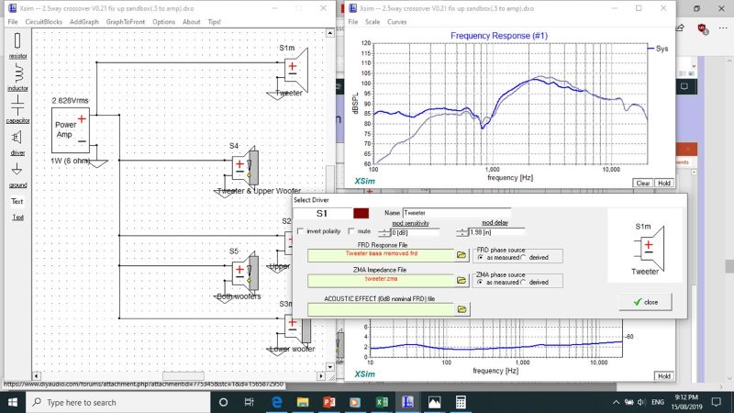The width and height of the screenshot is (734, 413).
Task: Open the Options menu
Action: coord(164,22)
